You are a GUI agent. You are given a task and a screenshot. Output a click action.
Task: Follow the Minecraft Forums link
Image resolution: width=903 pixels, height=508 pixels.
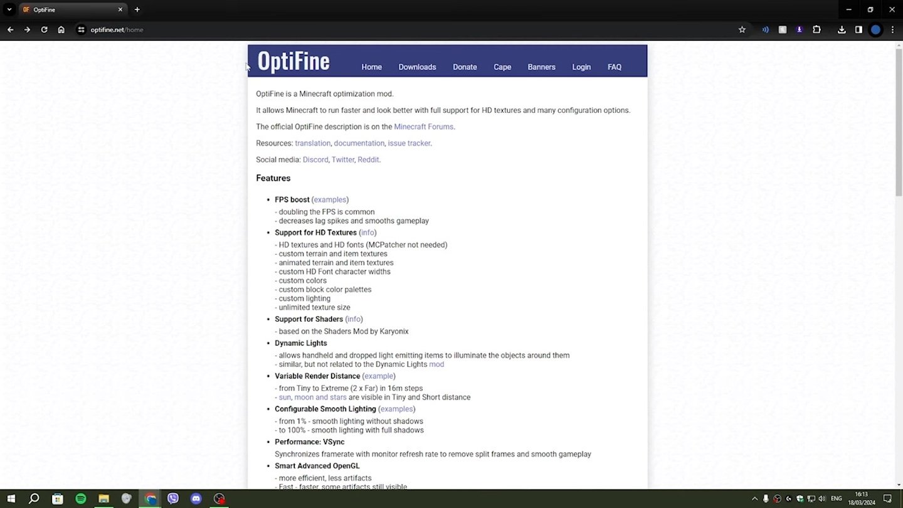tap(423, 127)
